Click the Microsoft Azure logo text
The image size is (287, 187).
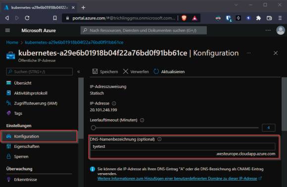coord(39,30)
